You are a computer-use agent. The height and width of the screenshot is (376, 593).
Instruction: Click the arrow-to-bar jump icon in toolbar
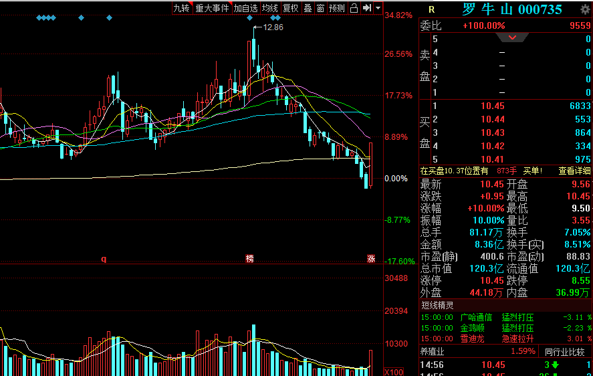tap(366, 8)
